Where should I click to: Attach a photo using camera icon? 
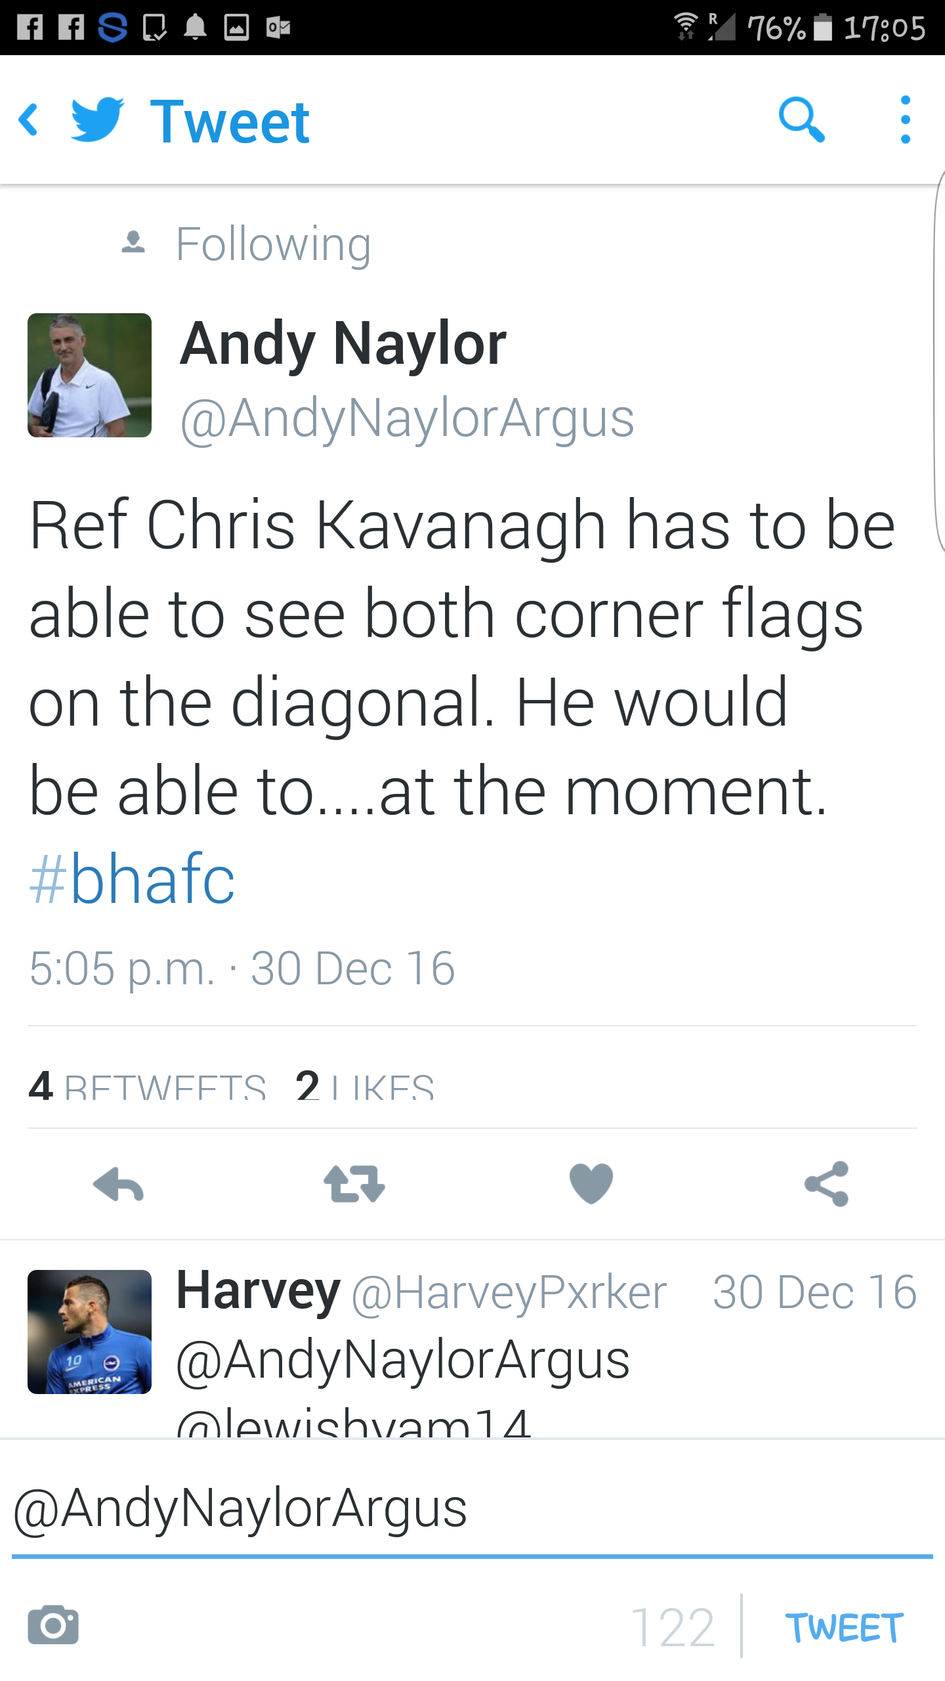53,1625
